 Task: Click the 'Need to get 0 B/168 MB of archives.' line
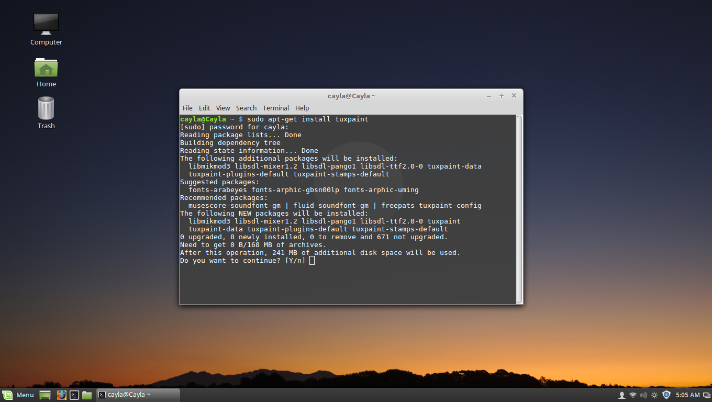(x=253, y=244)
